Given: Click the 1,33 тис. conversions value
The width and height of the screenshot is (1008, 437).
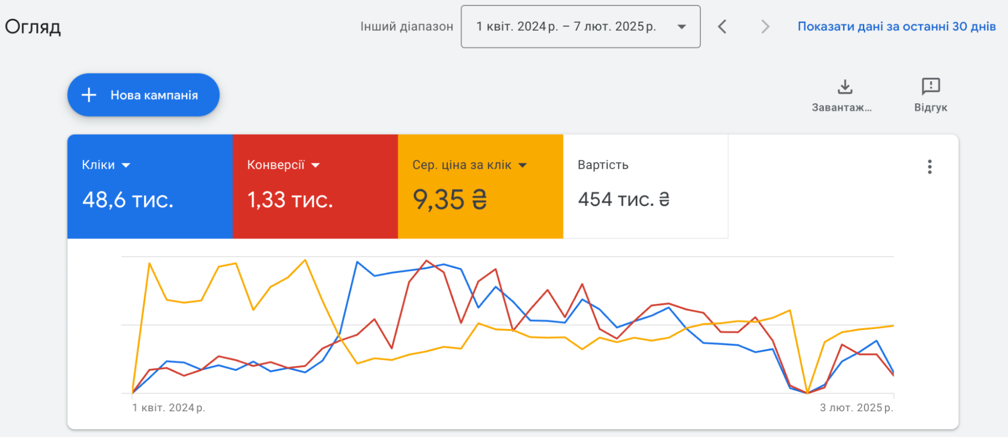Looking at the screenshot, I should (x=290, y=200).
